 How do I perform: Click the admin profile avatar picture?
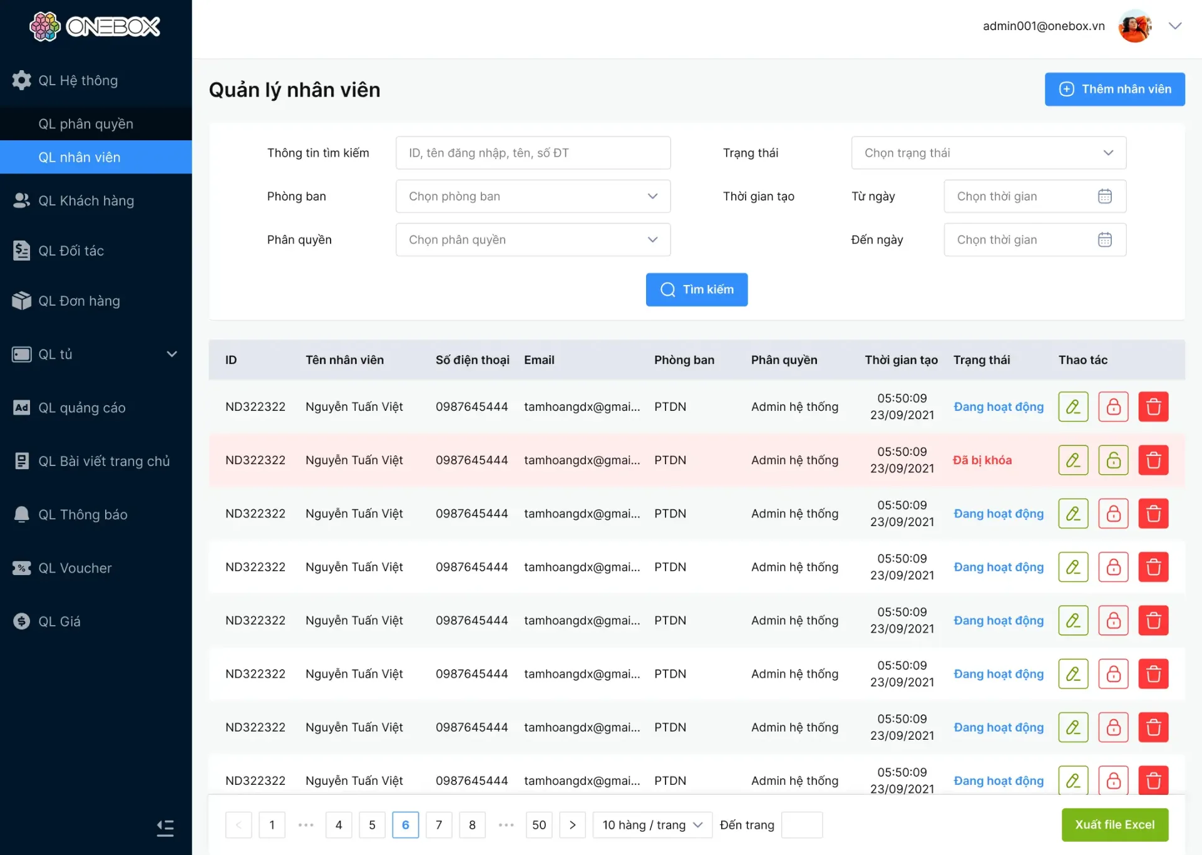1134,26
